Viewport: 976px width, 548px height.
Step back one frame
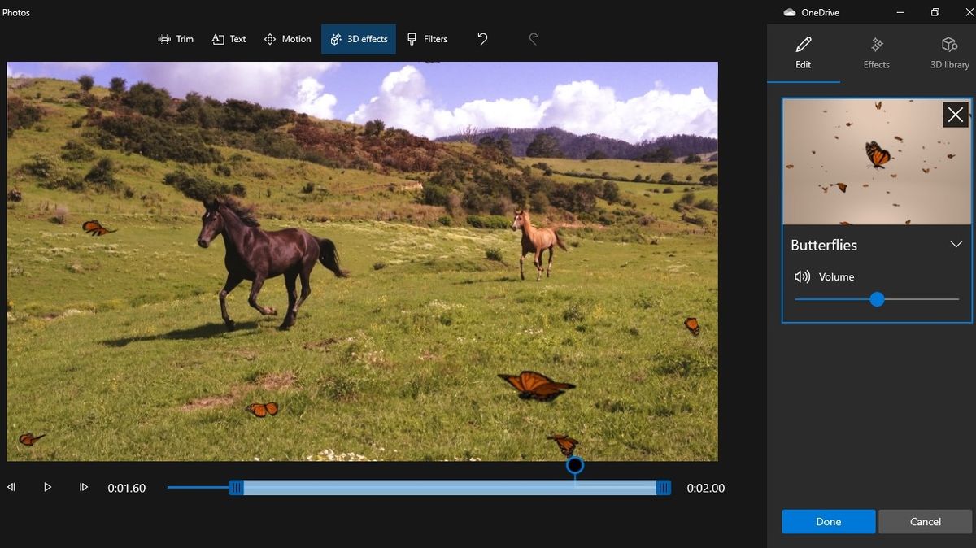tap(11, 486)
